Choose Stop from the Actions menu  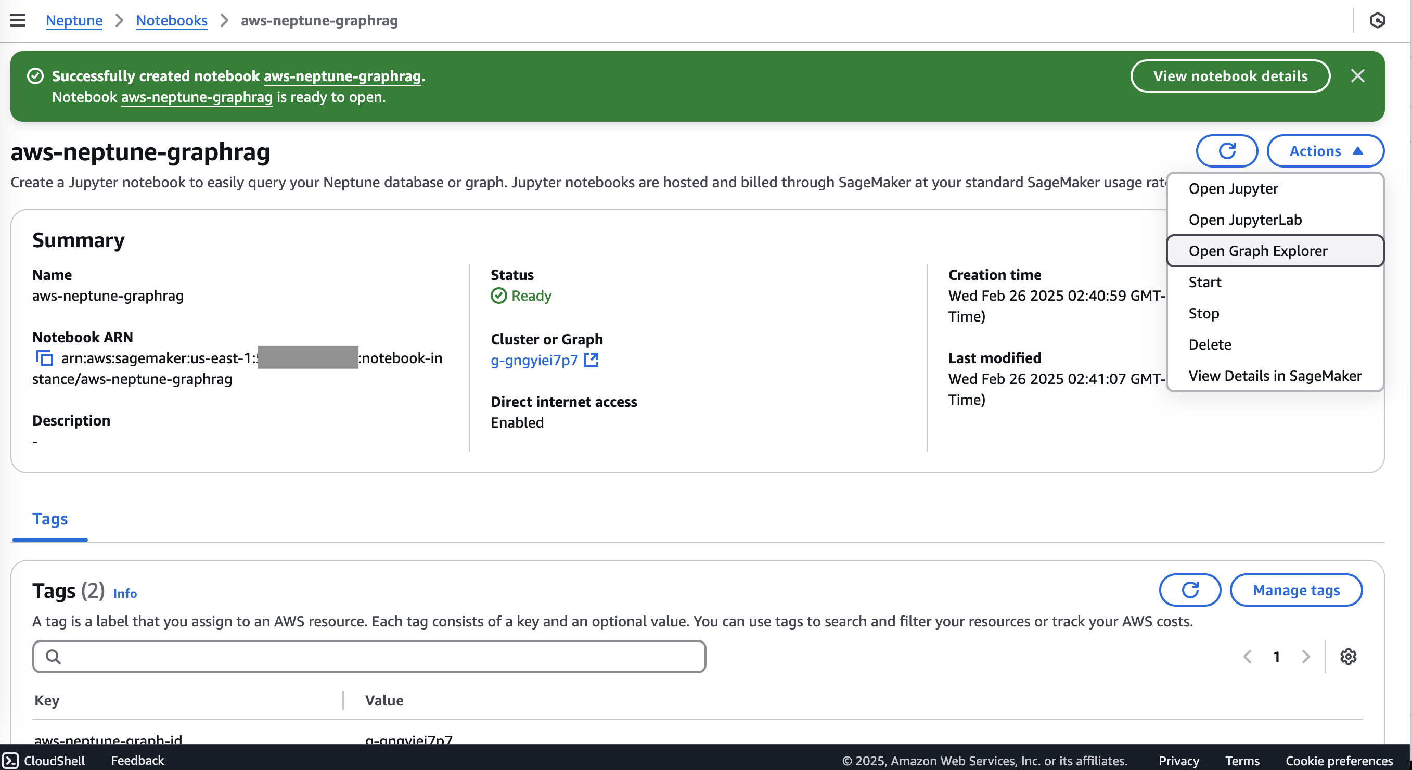pos(1204,313)
